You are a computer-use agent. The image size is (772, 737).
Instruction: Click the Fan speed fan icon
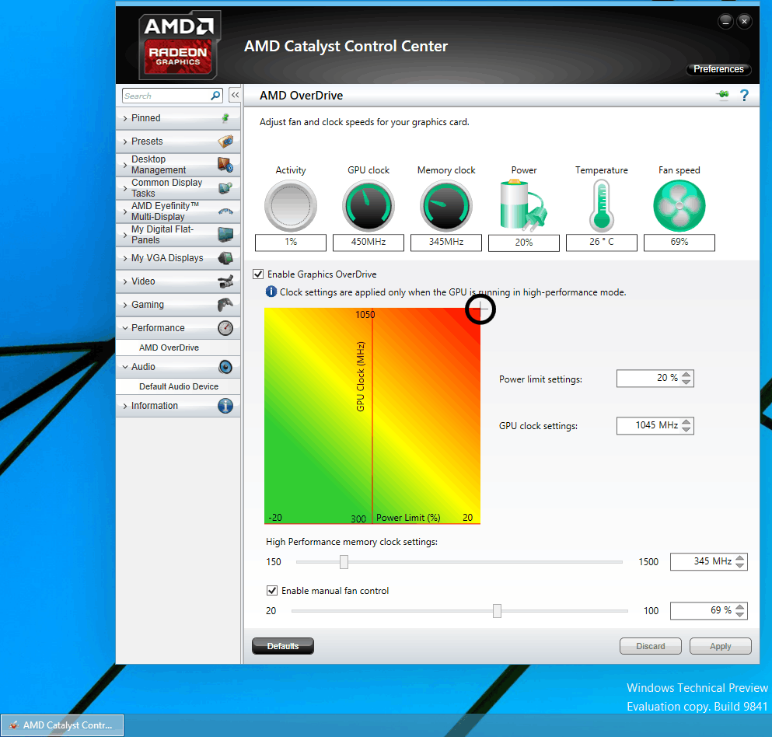coord(679,206)
